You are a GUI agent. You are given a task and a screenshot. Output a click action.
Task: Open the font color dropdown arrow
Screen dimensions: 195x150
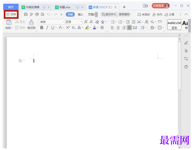pos(98,28)
